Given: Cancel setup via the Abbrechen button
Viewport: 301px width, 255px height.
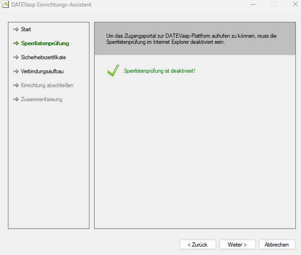Looking at the screenshot, I should [277, 245].
